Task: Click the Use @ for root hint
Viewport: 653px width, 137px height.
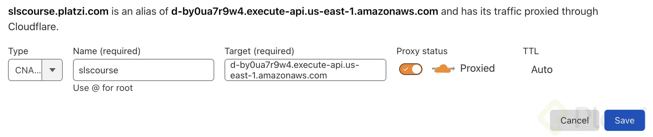Action: tap(103, 88)
